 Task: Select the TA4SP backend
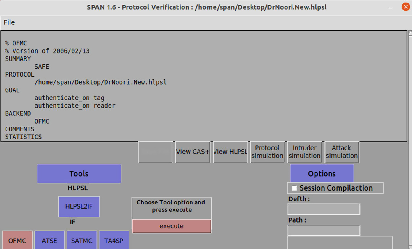[114, 240]
